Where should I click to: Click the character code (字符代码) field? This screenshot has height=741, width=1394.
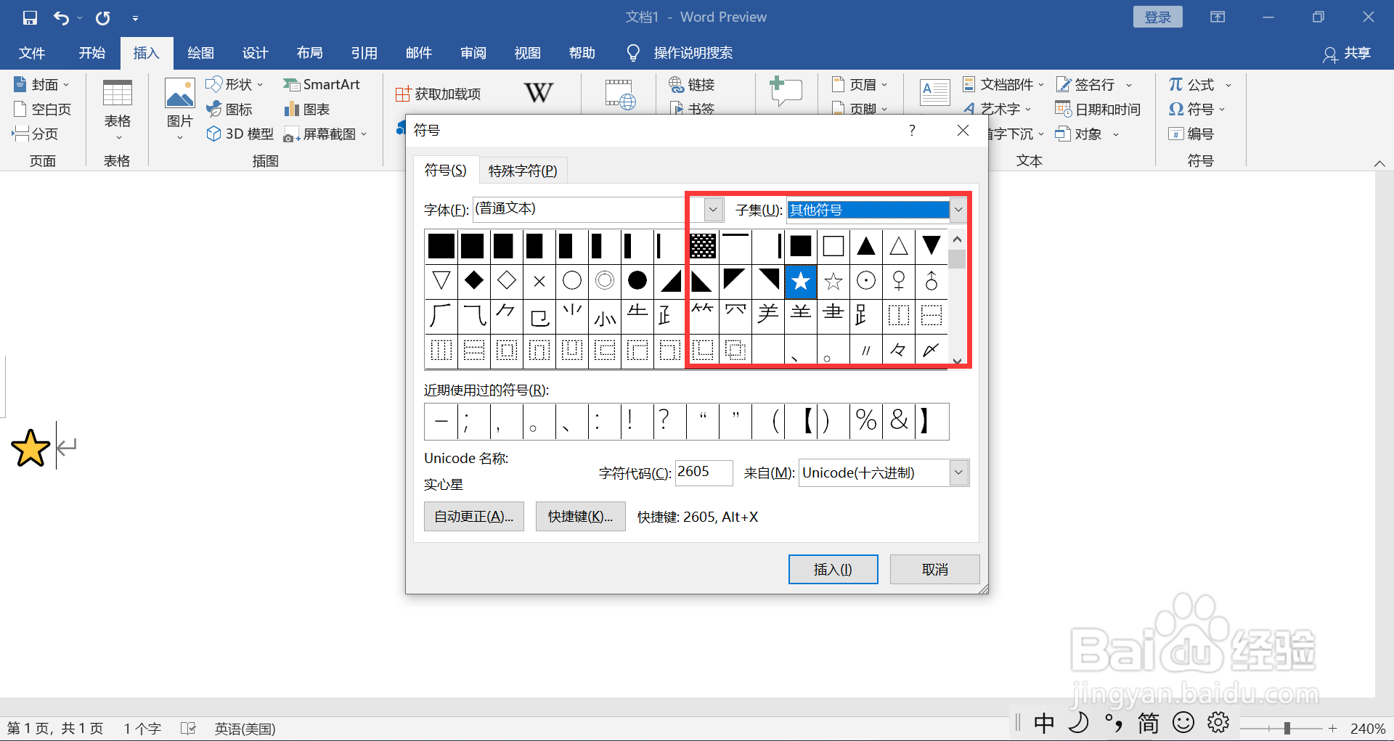click(704, 472)
